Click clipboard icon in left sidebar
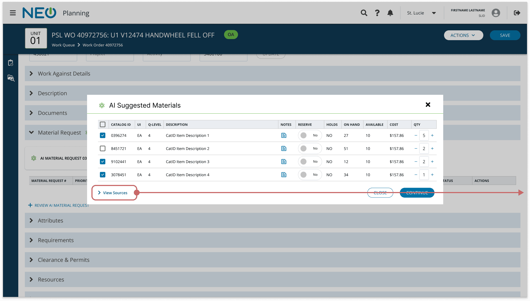Viewport: 530px width, 301px height. (x=11, y=63)
